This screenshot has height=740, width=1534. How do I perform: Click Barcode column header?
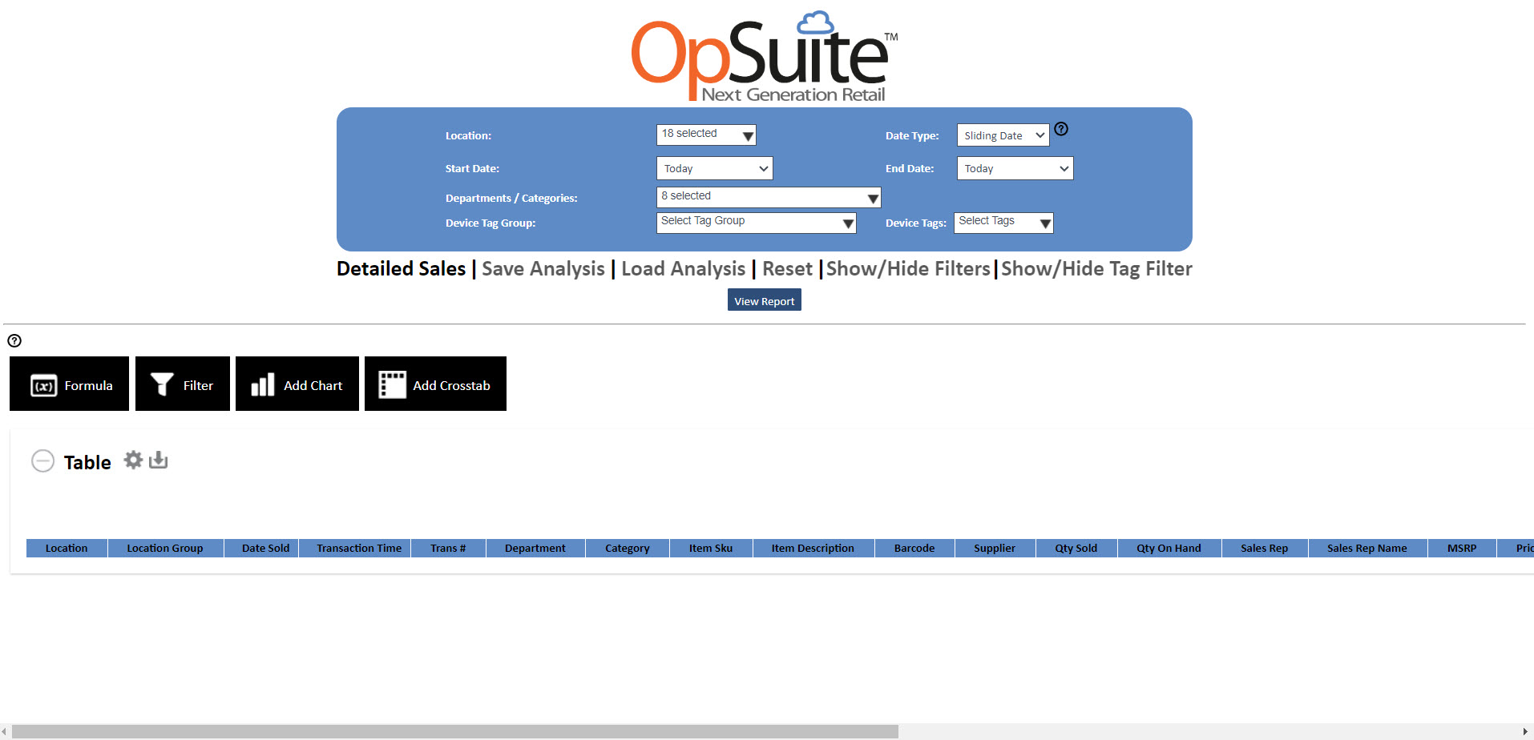(914, 548)
